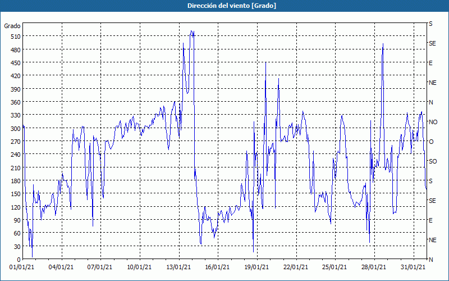Viewport: 449px width, 281px height.
Task: Click the 150 y-axis value
Action: [15, 194]
